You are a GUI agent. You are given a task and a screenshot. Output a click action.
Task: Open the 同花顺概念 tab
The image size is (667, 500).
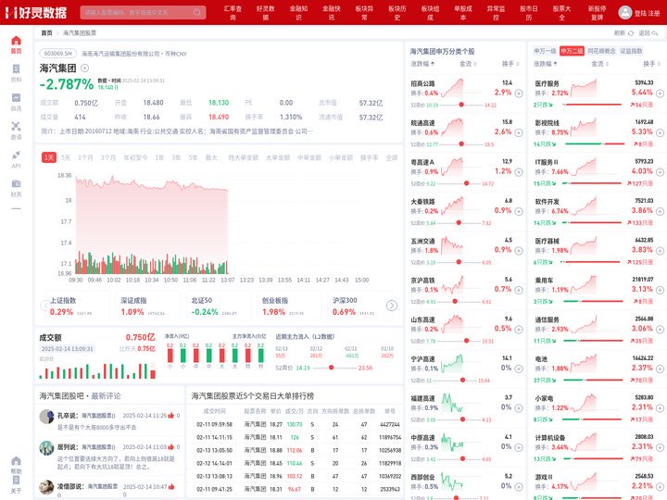[601, 51]
